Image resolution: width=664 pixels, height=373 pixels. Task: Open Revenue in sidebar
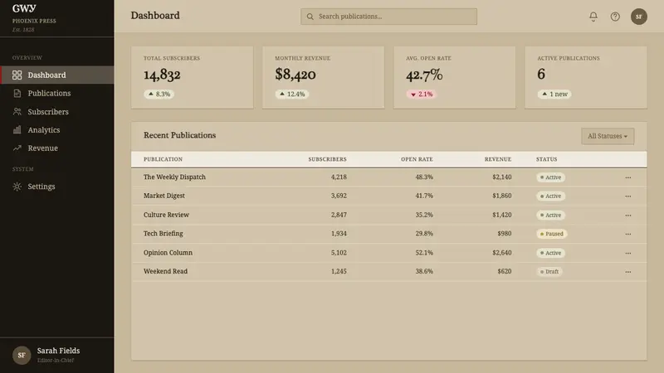pyautogui.click(x=56, y=148)
